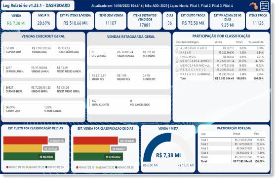Select yellow bar in Est. Venda chart
The width and height of the screenshot is (276, 179).
pos(92,148)
